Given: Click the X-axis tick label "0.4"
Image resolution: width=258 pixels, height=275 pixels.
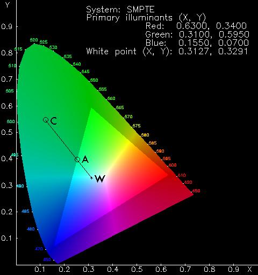Looking at the screenshot, I should tap(113, 269).
